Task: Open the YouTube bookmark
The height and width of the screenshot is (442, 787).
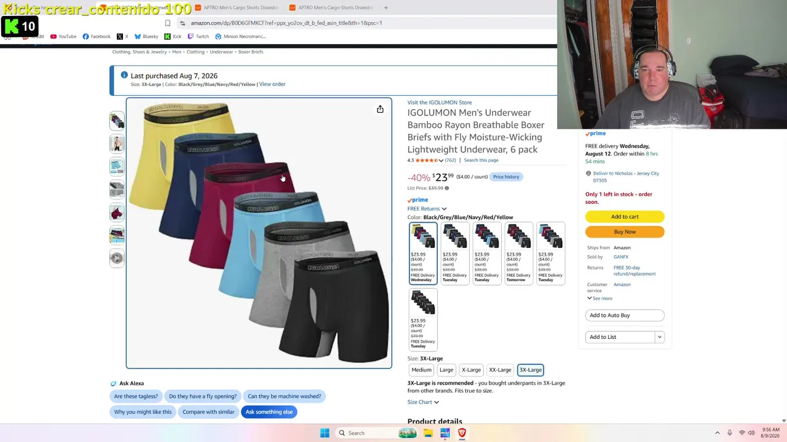Action: [63, 36]
